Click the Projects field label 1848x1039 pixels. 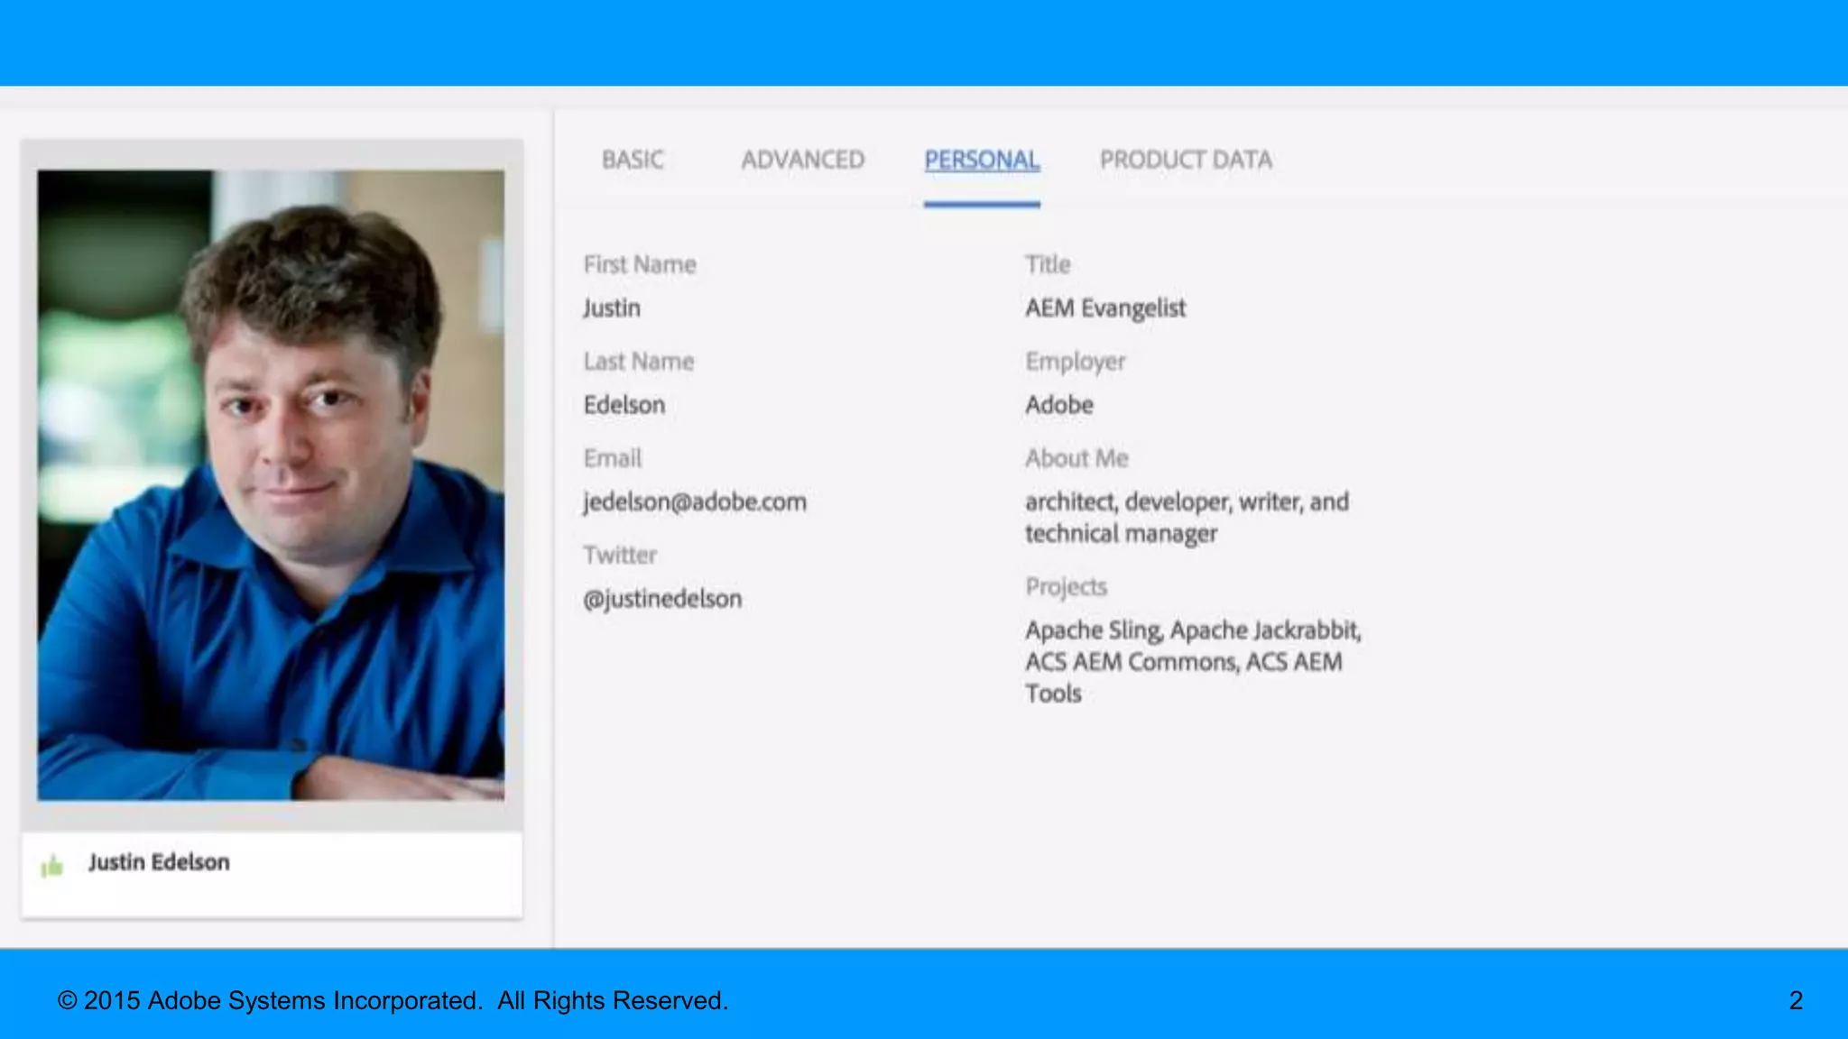click(x=1066, y=587)
